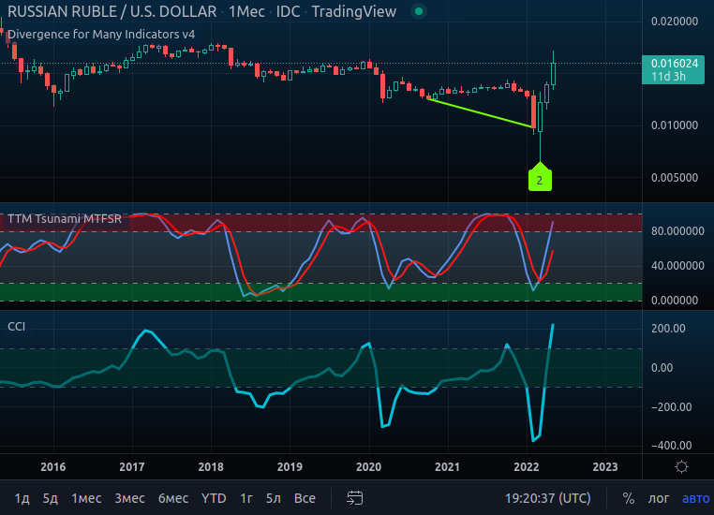Toggle percent scale

[x=629, y=499]
